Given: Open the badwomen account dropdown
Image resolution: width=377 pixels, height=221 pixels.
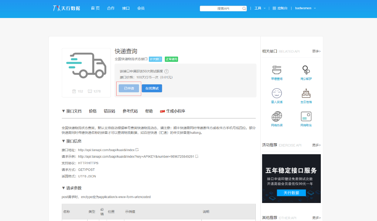Looking at the screenshot, I should tap(305, 8).
